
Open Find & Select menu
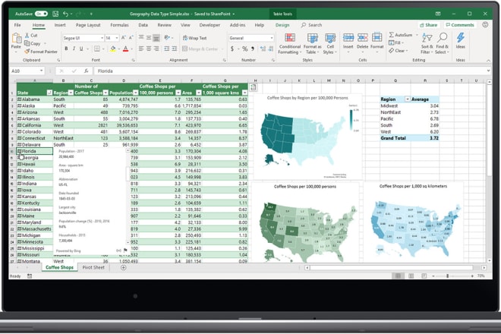pyautogui.click(x=442, y=43)
